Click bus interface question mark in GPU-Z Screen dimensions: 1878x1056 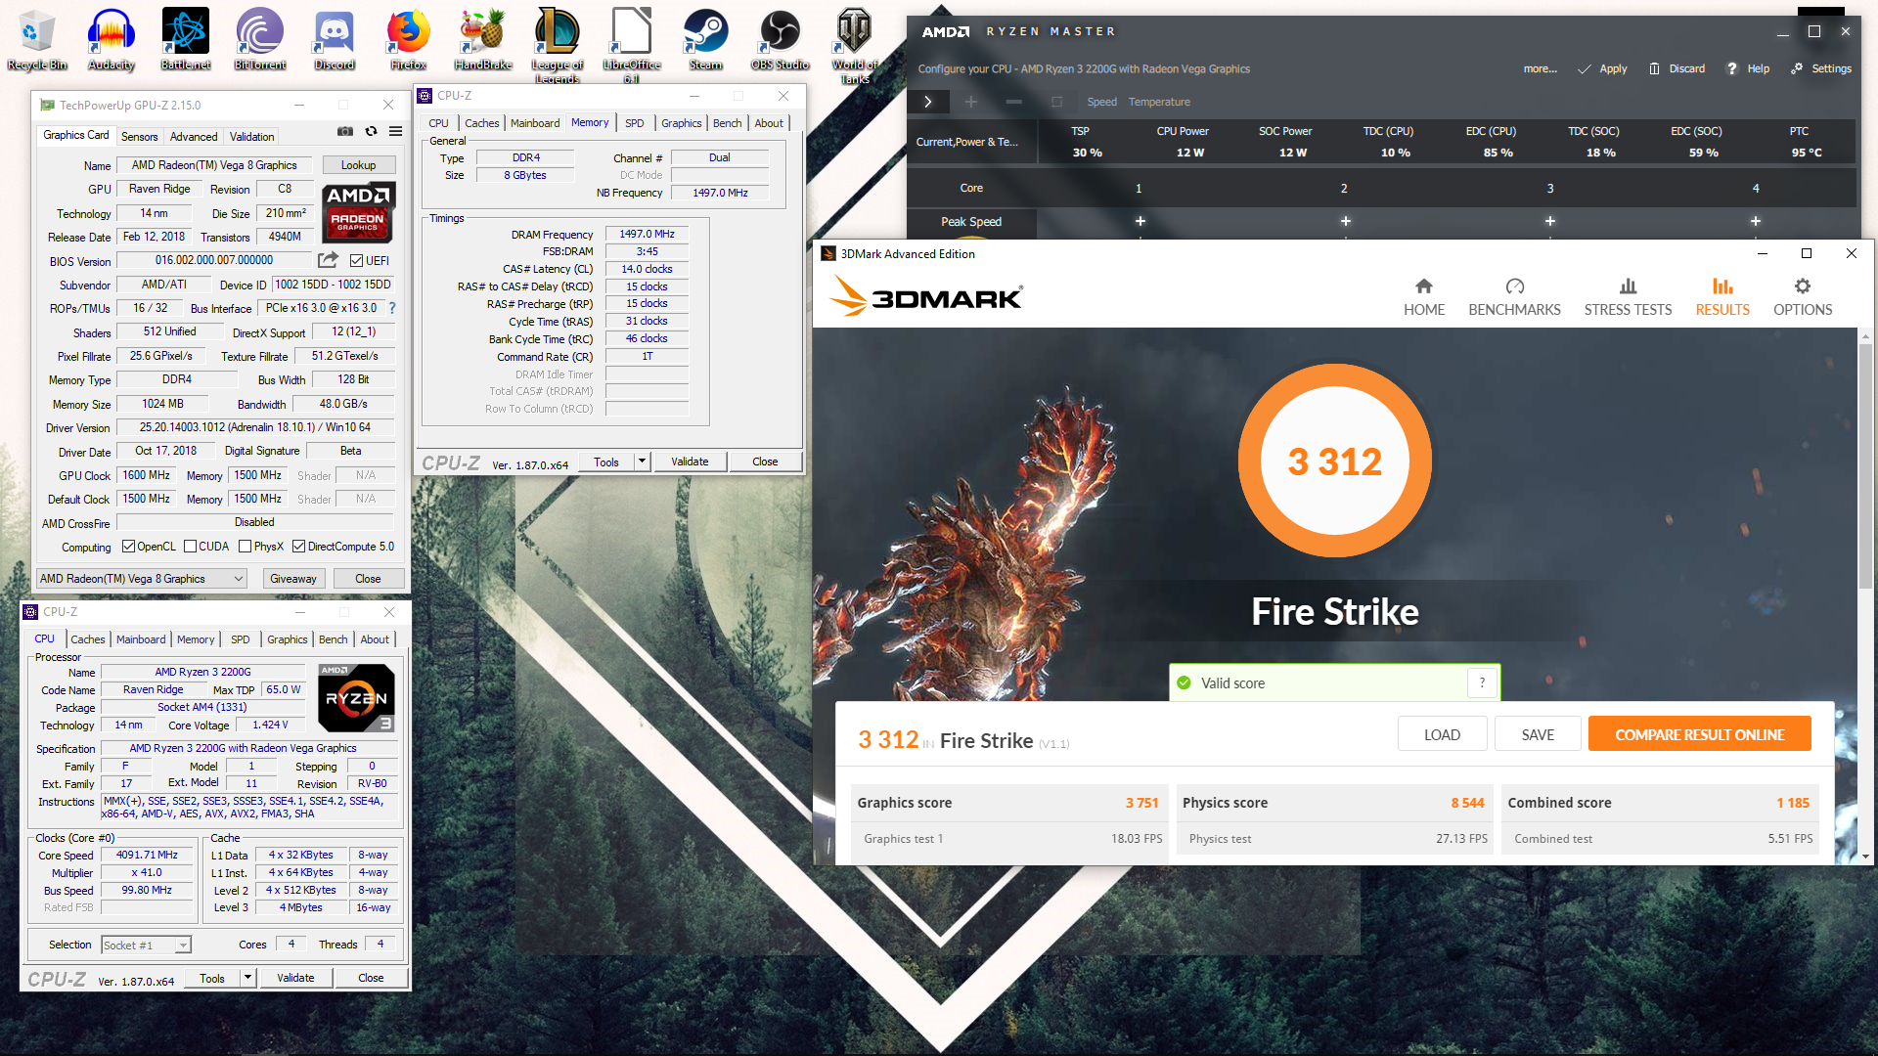pos(392,308)
